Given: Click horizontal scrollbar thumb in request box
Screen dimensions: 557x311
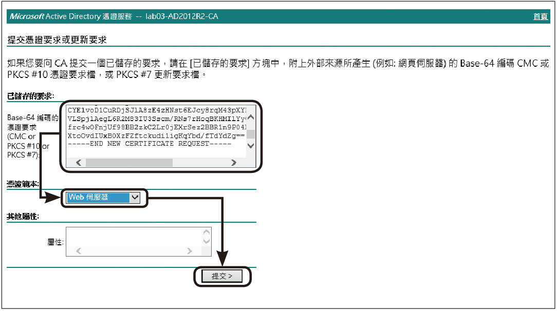Looking at the screenshot, I should point(128,163).
